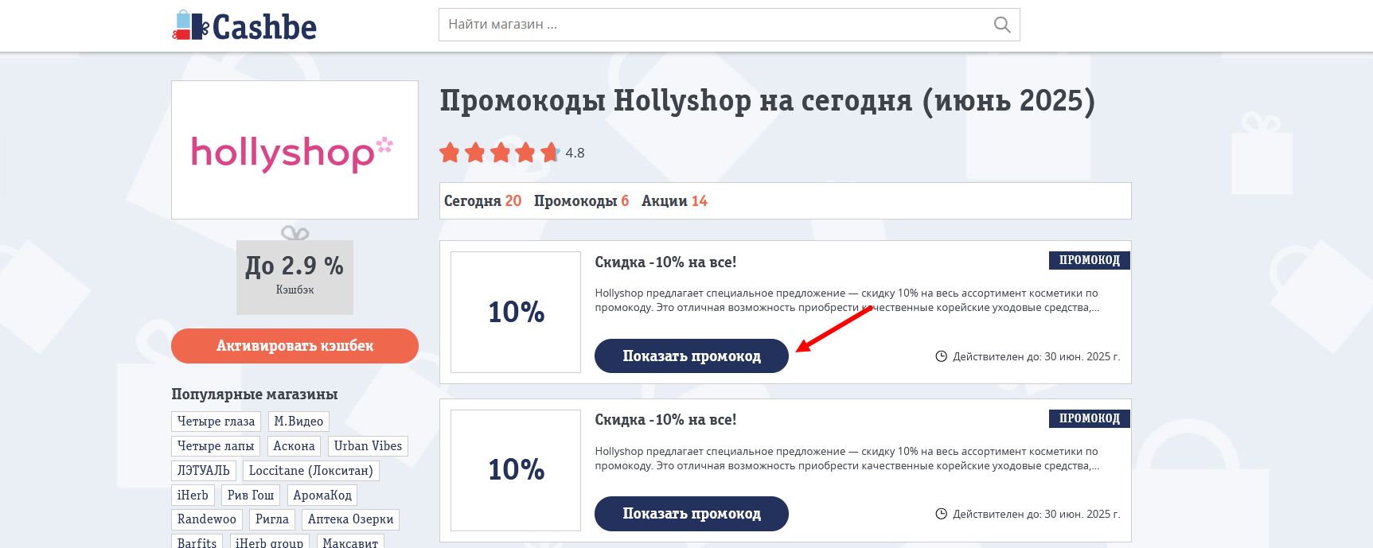This screenshot has height=548, width=1373.
Task: Click first offer's 10% thumbnail
Action: [x=516, y=312]
